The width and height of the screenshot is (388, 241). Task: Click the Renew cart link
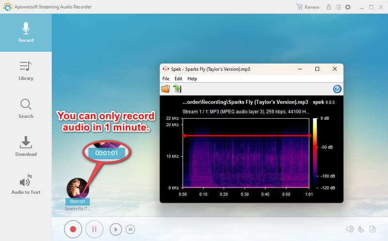tap(308, 7)
